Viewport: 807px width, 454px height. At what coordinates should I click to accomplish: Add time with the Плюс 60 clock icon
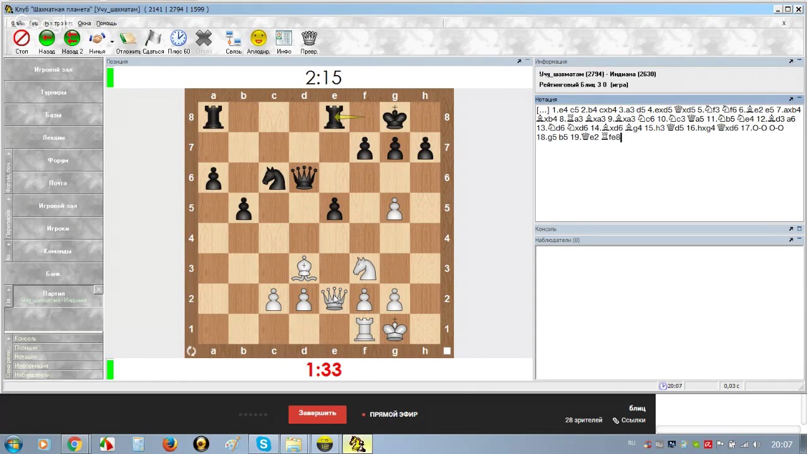[178, 38]
